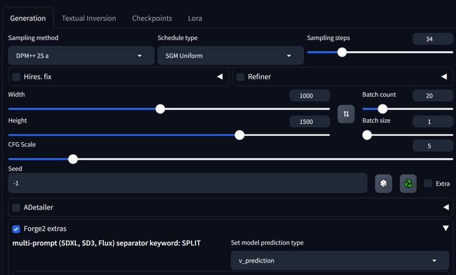Open the Sampling method dropdown
This screenshot has width=456, height=275.
(x=81, y=55)
